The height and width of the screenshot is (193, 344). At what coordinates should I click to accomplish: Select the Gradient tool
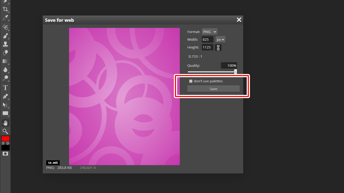point(5,61)
